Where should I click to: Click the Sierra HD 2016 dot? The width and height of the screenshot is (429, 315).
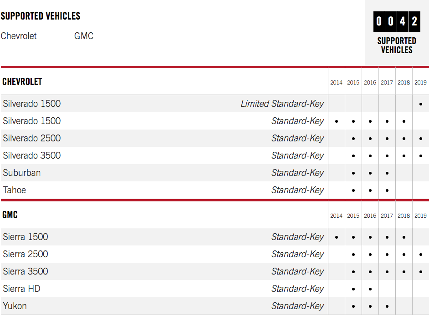coord(370,289)
